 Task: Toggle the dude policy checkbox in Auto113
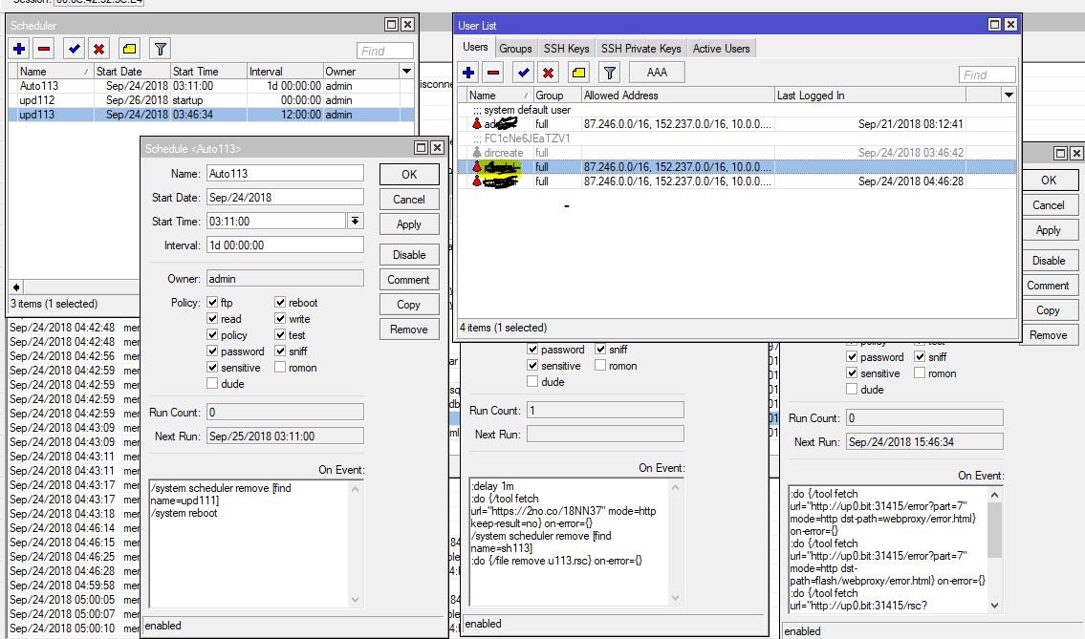pos(212,384)
